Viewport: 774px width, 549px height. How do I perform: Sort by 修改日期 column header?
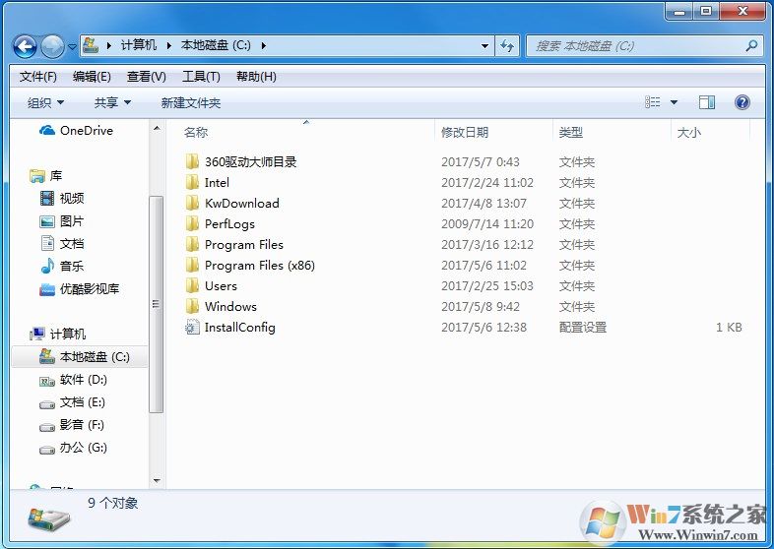465,132
